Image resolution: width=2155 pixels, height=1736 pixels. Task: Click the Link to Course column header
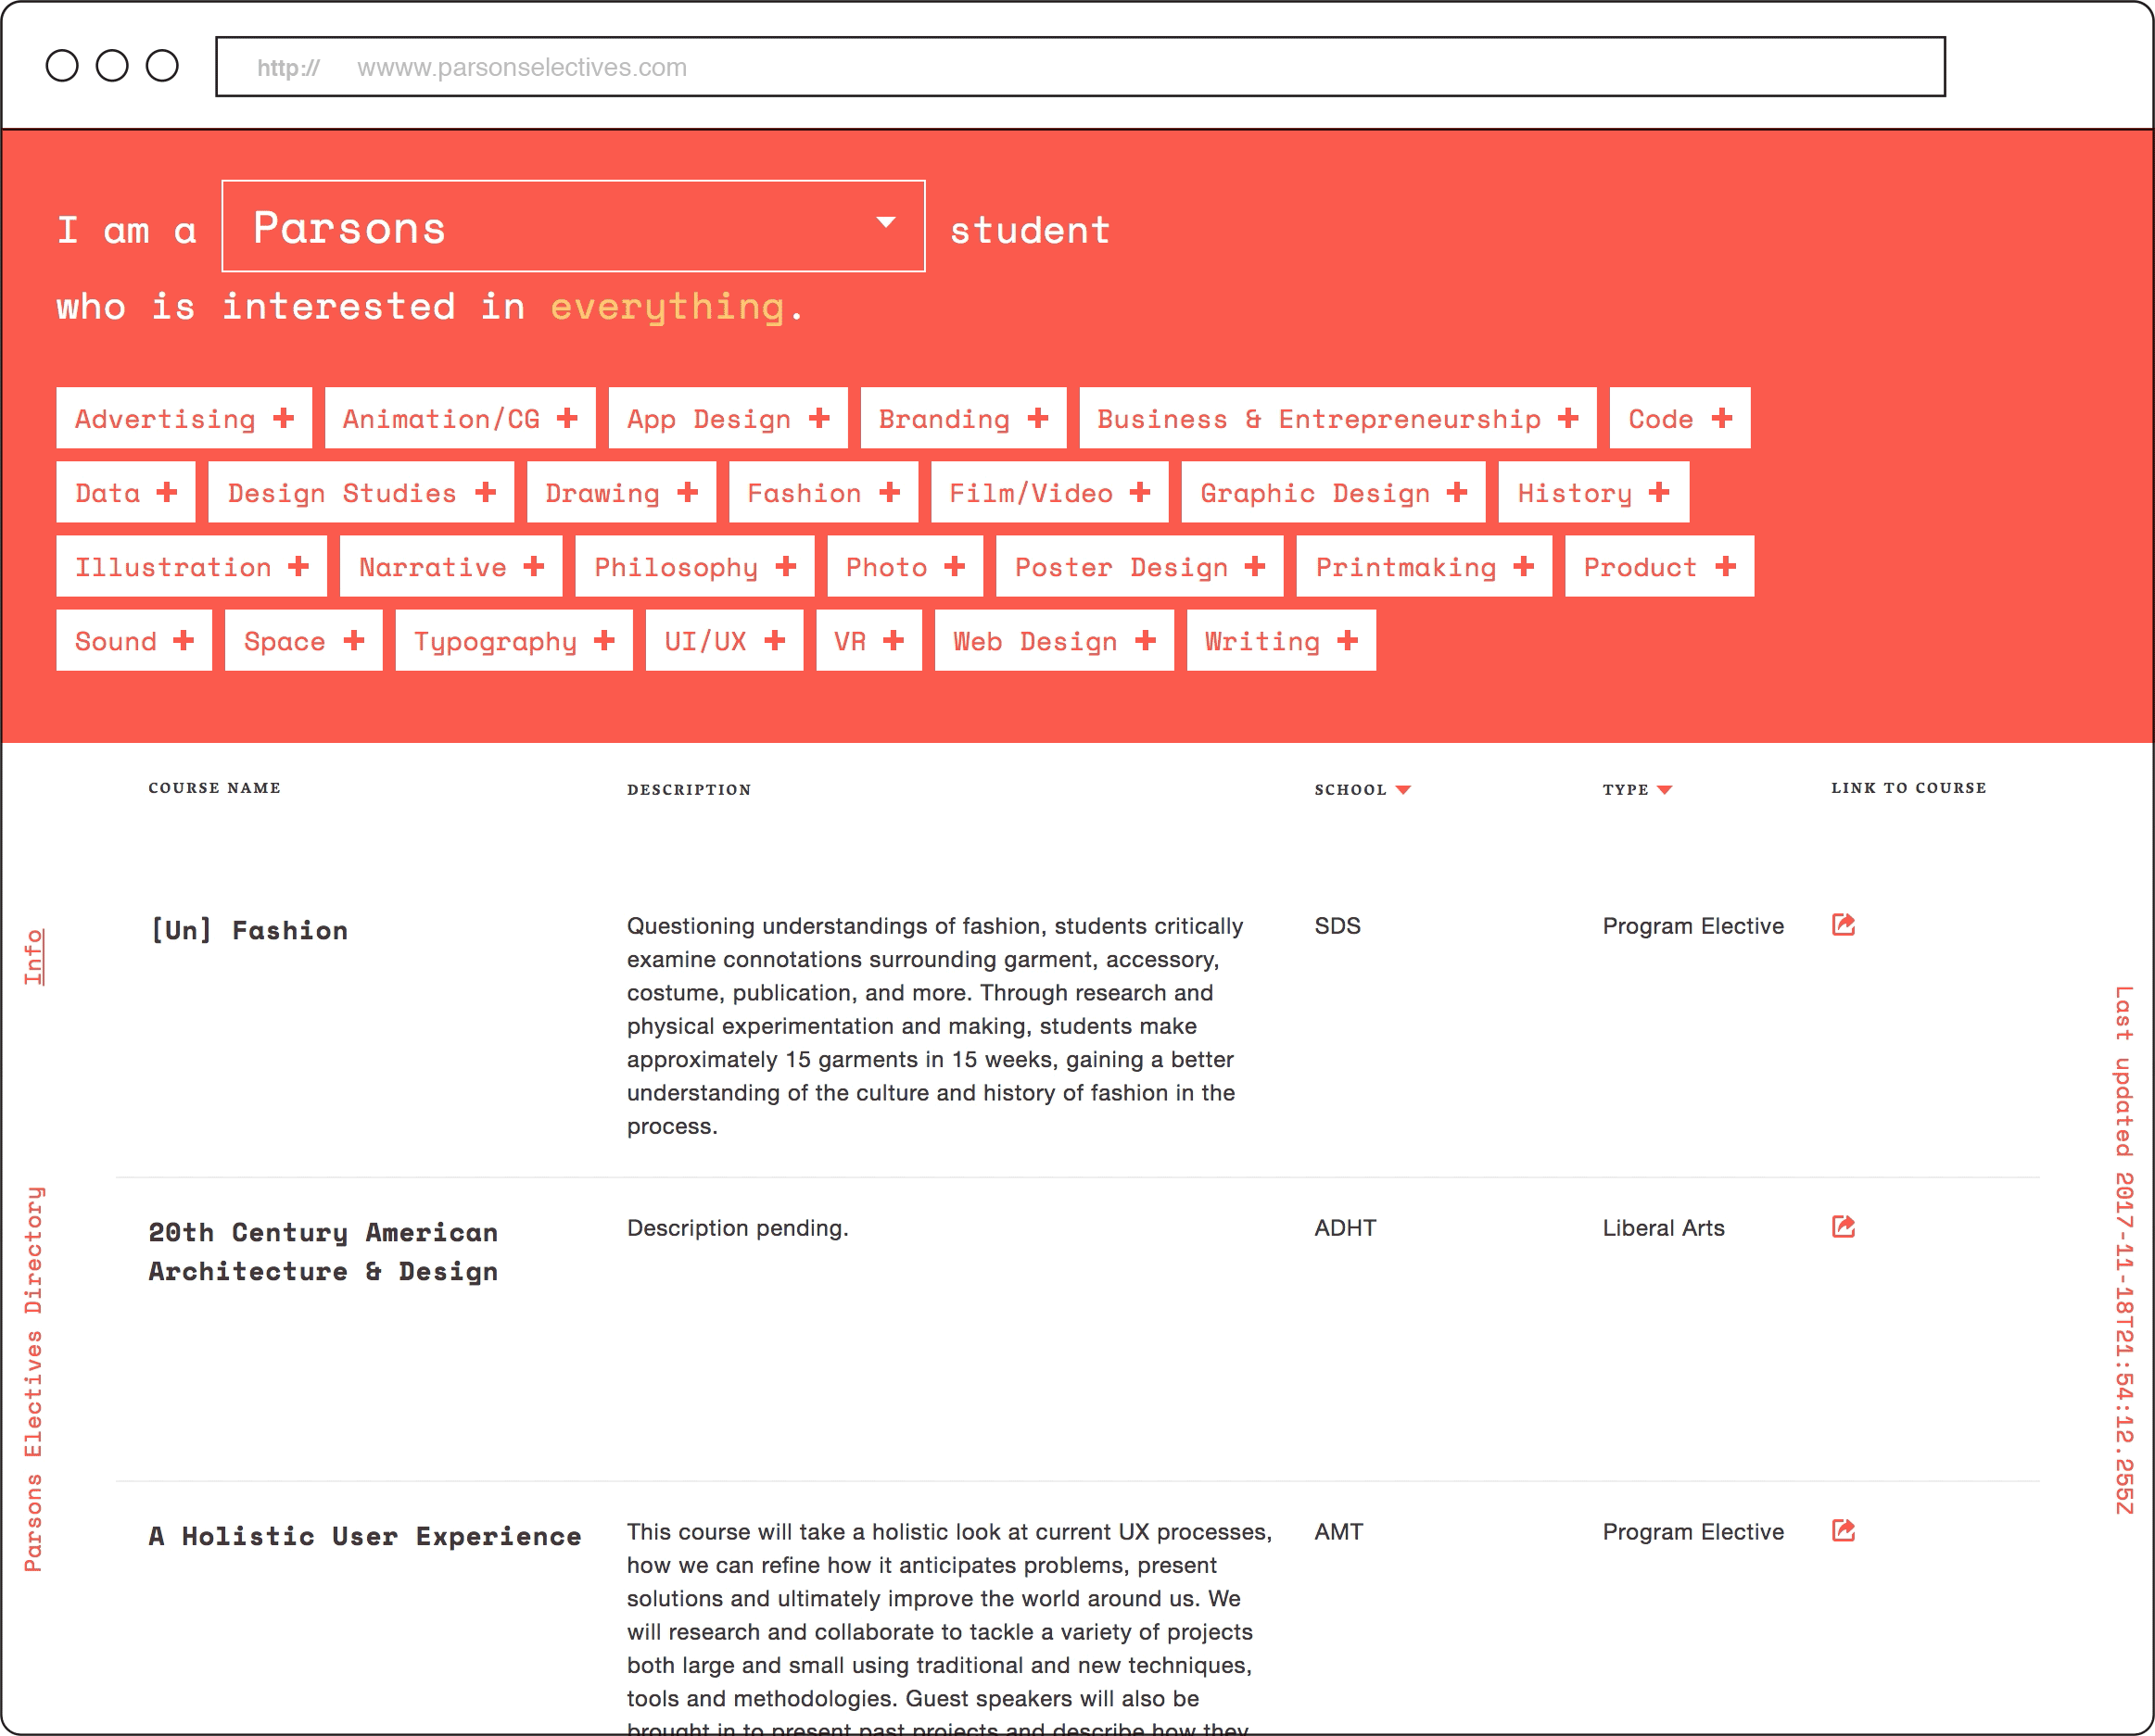point(1908,788)
